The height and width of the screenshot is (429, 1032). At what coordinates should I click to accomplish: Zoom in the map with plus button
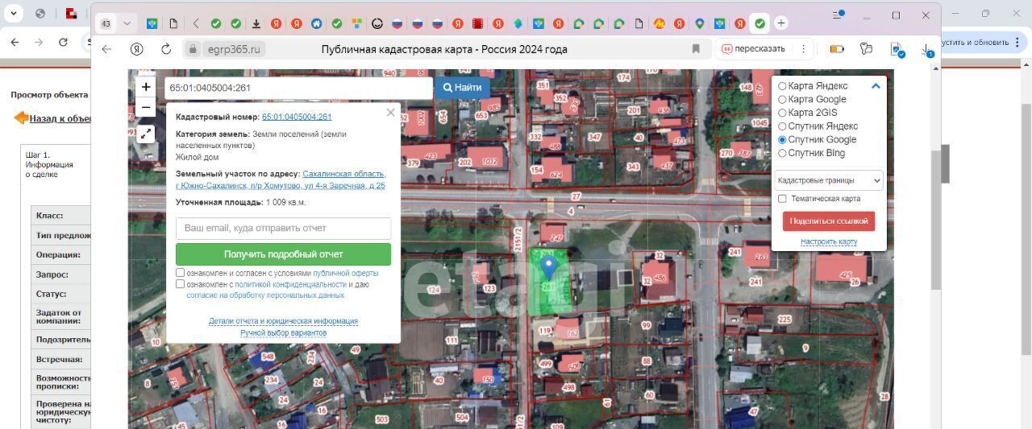pyautogui.click(x=146, y=87)
